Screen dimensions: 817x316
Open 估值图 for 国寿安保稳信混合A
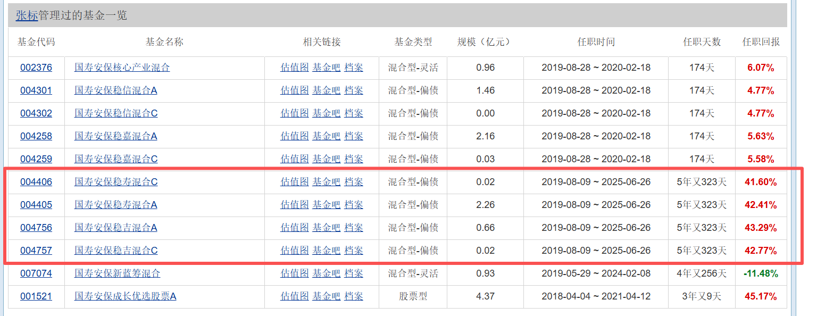point(295,90)
